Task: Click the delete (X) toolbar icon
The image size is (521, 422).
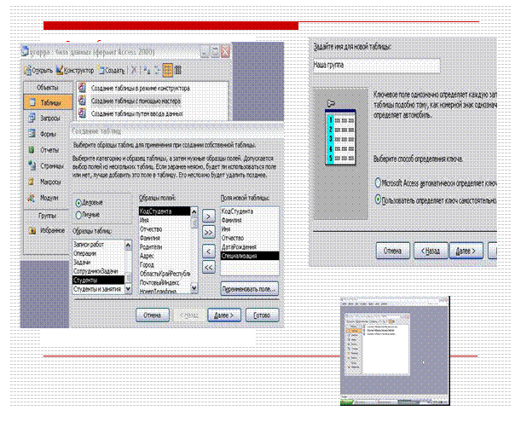Action: click(135, 70)
